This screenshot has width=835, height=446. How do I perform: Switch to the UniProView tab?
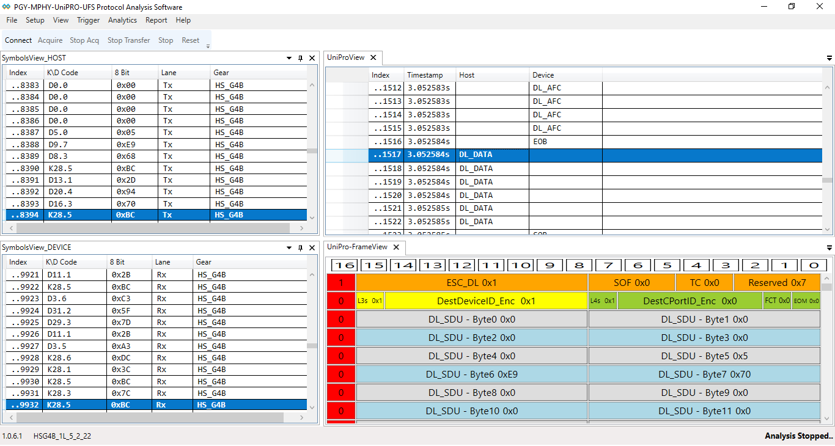[345, 57]
